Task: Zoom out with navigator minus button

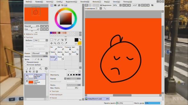Action: point(41,26)
